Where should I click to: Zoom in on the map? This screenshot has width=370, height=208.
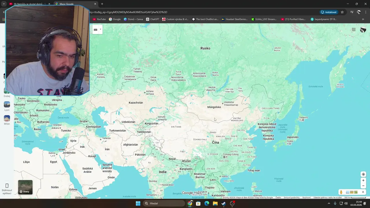tap(363, 181)
